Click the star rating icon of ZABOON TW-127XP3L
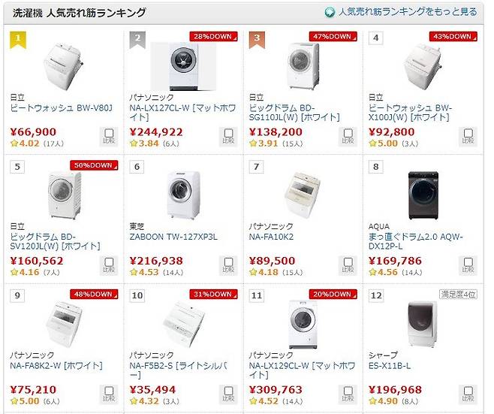Image resolution: width=494 pixels, height=414 pixels. (134, 272)
